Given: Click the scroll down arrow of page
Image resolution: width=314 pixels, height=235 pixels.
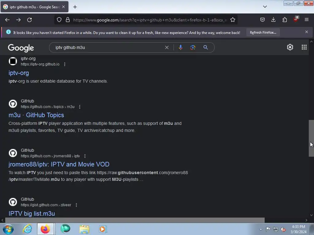Looking at the screenshot, I should click(311, 215).
